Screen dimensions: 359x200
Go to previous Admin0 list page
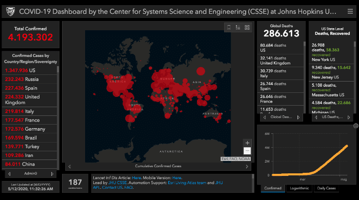click(x=9, y=174)
